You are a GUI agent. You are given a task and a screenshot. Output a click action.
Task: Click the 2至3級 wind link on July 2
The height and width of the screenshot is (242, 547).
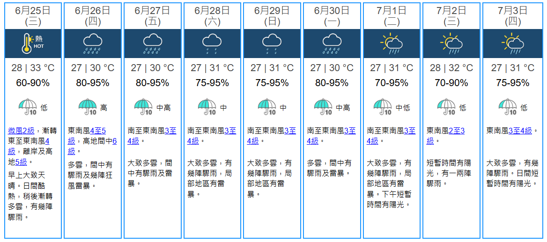tap(456, 131)
